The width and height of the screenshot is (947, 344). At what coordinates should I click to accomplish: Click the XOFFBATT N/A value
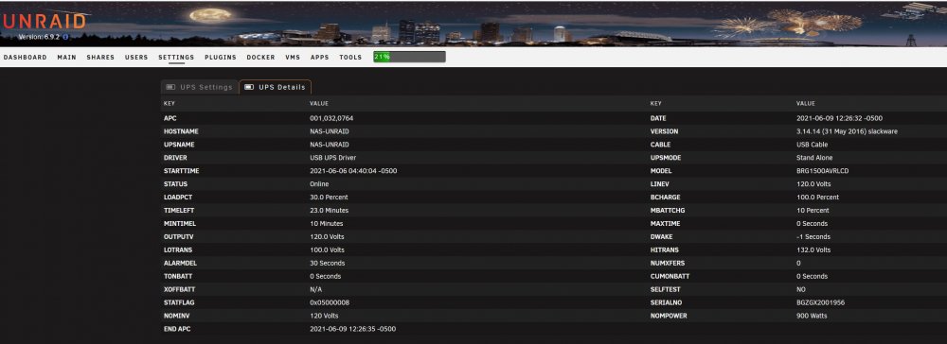(316, 290)
